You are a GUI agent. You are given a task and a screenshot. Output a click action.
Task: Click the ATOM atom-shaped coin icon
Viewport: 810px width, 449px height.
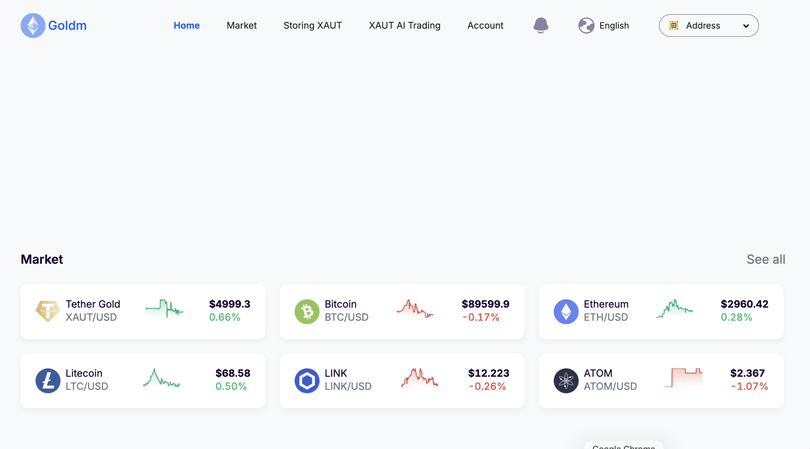pos(567,380)
